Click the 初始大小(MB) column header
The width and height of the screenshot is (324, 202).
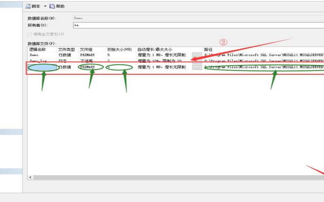(120, 49)
